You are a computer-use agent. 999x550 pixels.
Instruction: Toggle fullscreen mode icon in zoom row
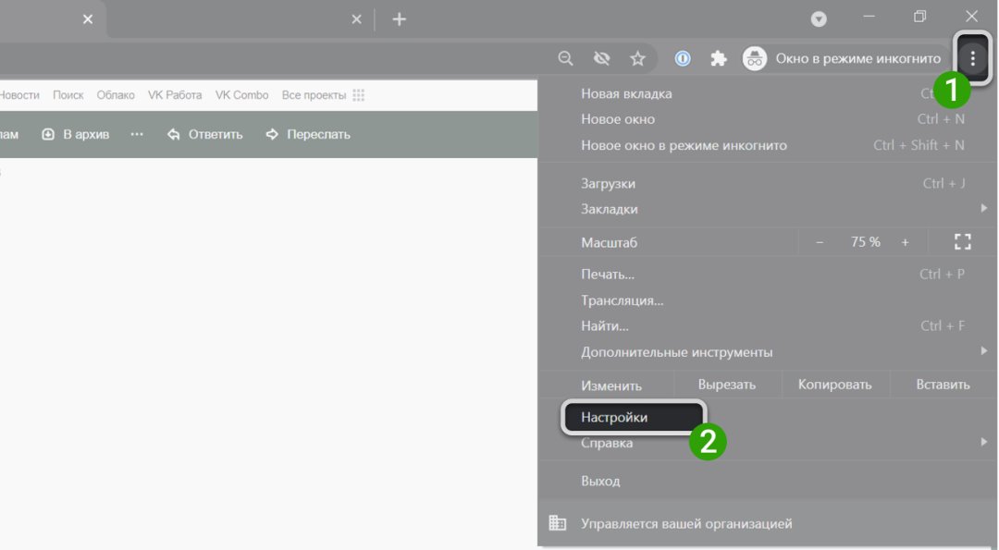(x=962, y=242)
